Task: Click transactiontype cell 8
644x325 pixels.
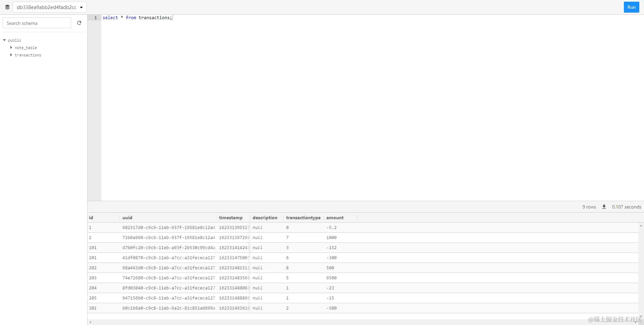Action: (x=287, y=268)
